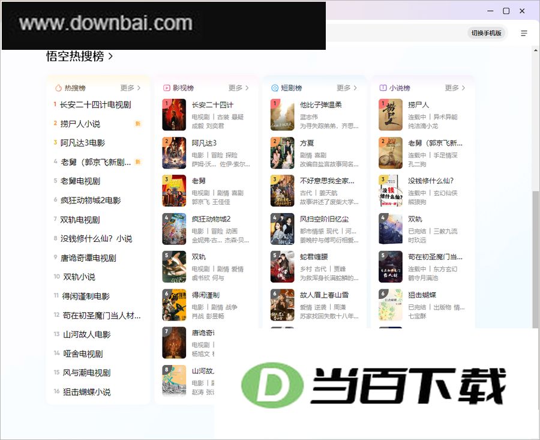Open 蛇君缠腰 cover thumbnail
Viewport: 540px width, 440px height.
[x=283, y=267]
